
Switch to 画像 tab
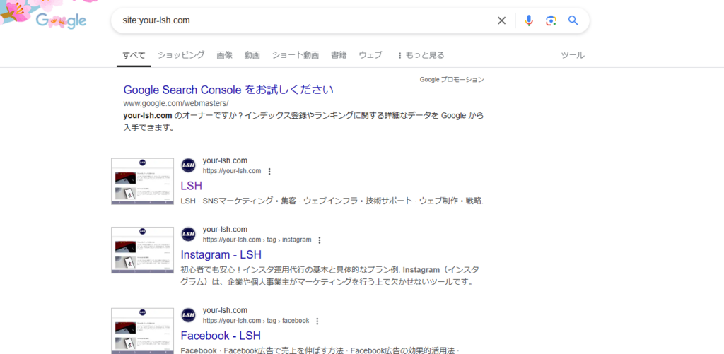coord(224,55)
